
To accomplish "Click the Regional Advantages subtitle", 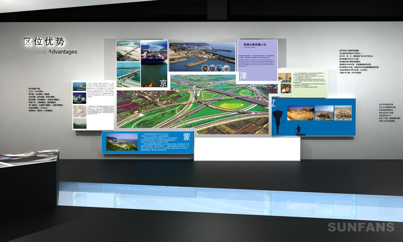I will click(51, 52).
